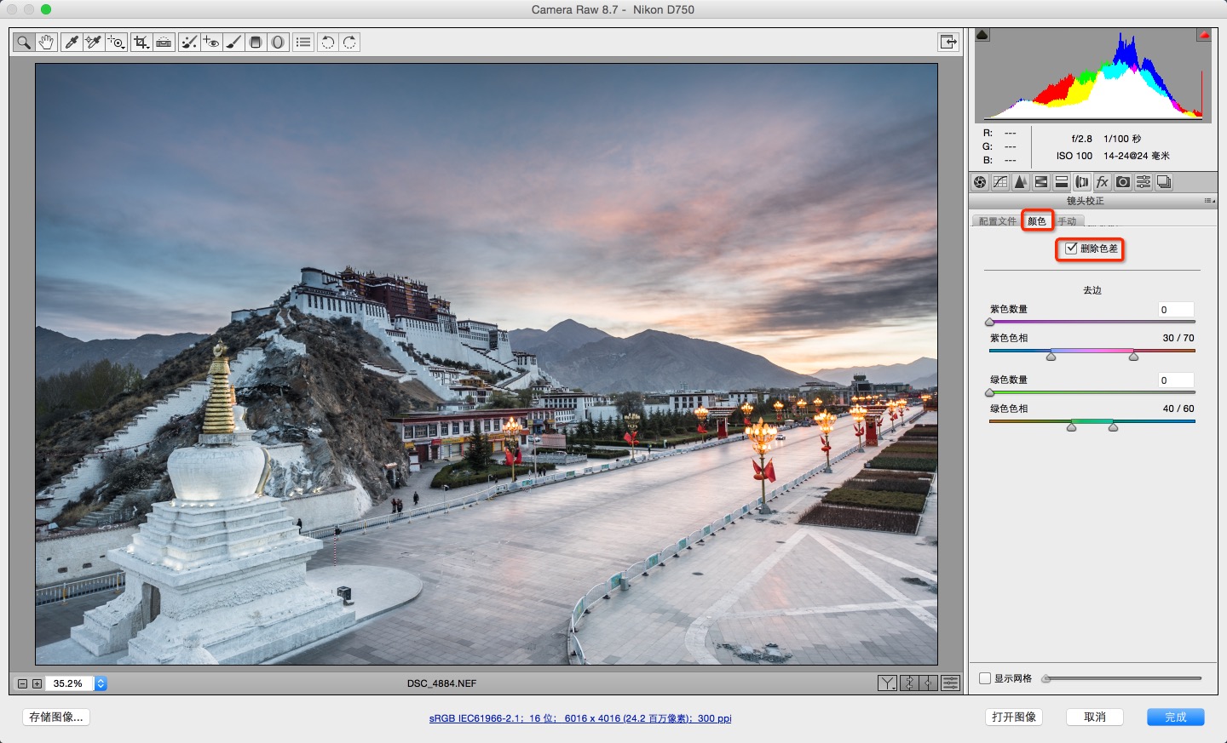Image resolution: width=1227 pixels, height=743 pixels.
Task: Select the Adjustment Brush tool
Action: pyautogui.click(x=233, y=42)
